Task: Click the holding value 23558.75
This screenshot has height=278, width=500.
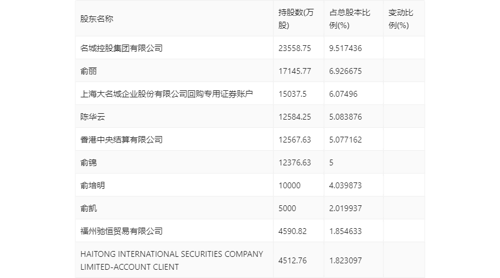Action: [295, 48]
